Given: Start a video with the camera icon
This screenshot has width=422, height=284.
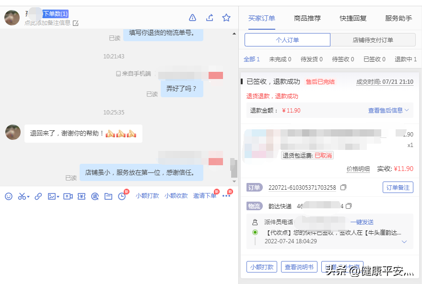Looking at the screenshot, I should (x=67, y=196).
